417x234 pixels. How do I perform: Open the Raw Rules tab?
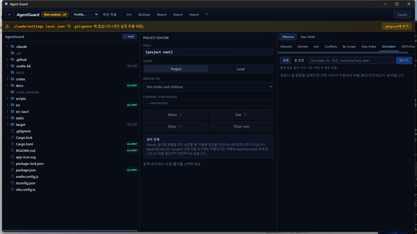click(x=369, y=47)
